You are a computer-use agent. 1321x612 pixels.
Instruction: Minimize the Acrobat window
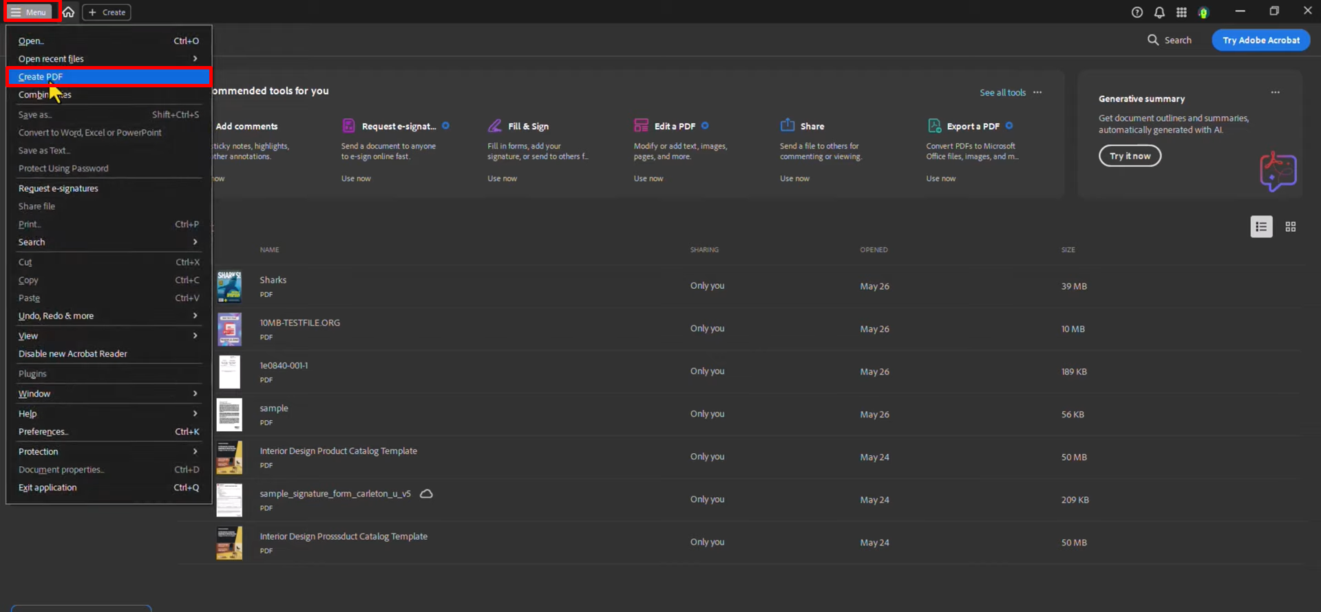pos(1240,11)
